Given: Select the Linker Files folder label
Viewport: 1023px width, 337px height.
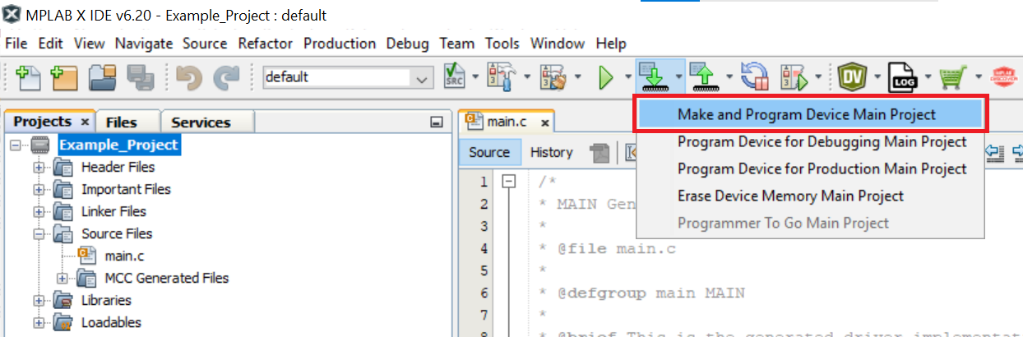Looking at the screenshot, I should pyautogui.click(x=113, y=212).
